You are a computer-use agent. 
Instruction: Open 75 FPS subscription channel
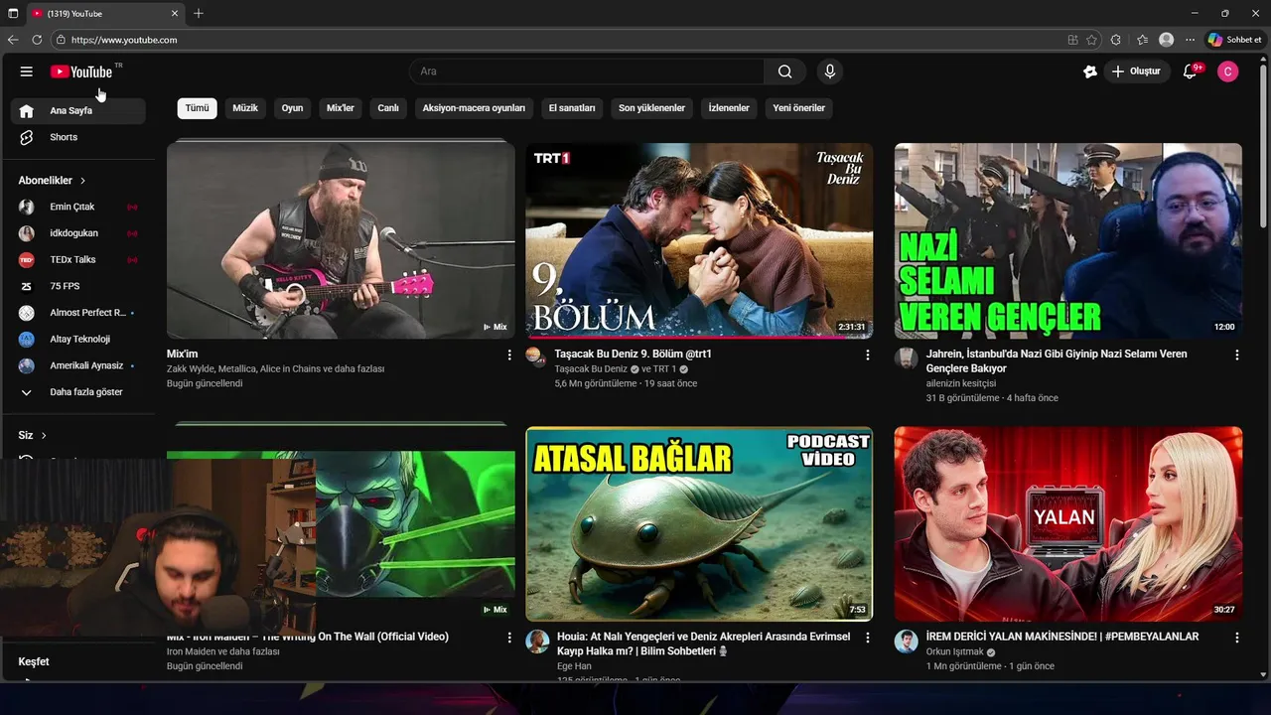click(78, 286)
